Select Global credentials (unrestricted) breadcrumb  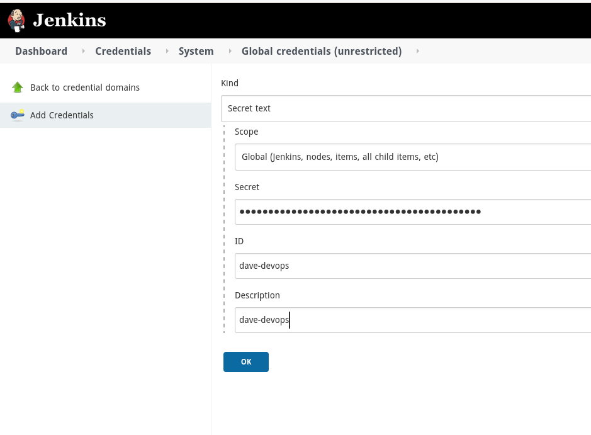point(321,51)
